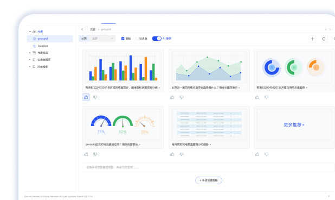The width and height of the screenshot is (335, 200).
Task: Click the refresh icon in the toolbar
Action: click(324, 39)
